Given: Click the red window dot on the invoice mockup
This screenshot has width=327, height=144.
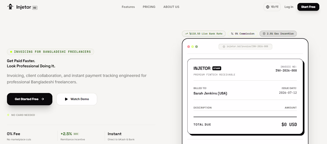Looking at the screenshot, I should pos(188,47).
